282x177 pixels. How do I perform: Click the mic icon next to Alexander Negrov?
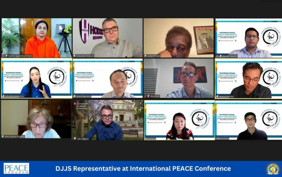(x=75, y=56)
